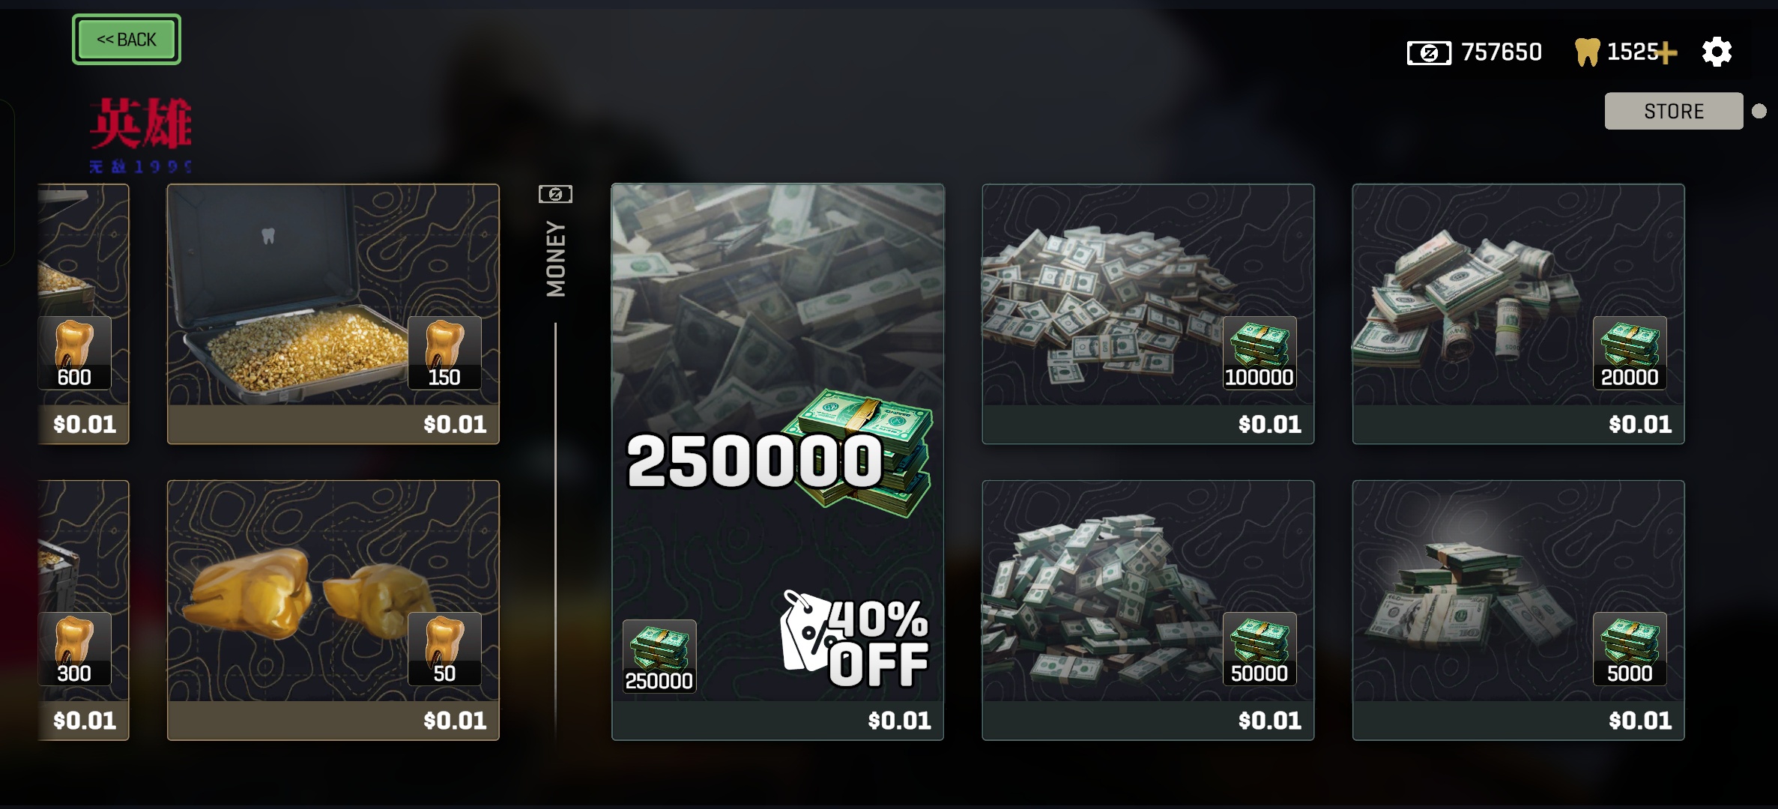
Task: Select the money category icon above MONEY label
Action: tap(555, 194)
